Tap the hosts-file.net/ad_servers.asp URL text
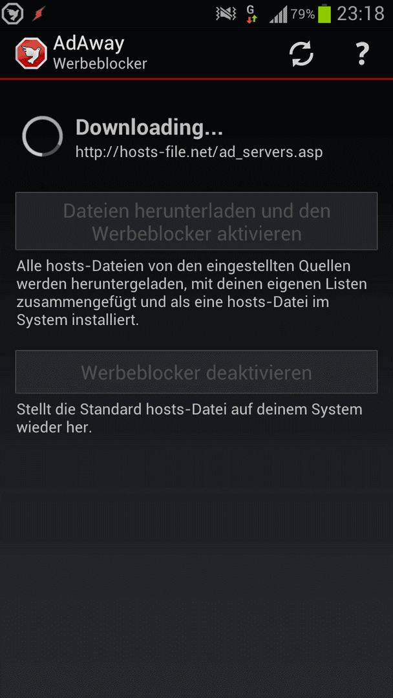This screenshot has width=393, height=698. 199,153
